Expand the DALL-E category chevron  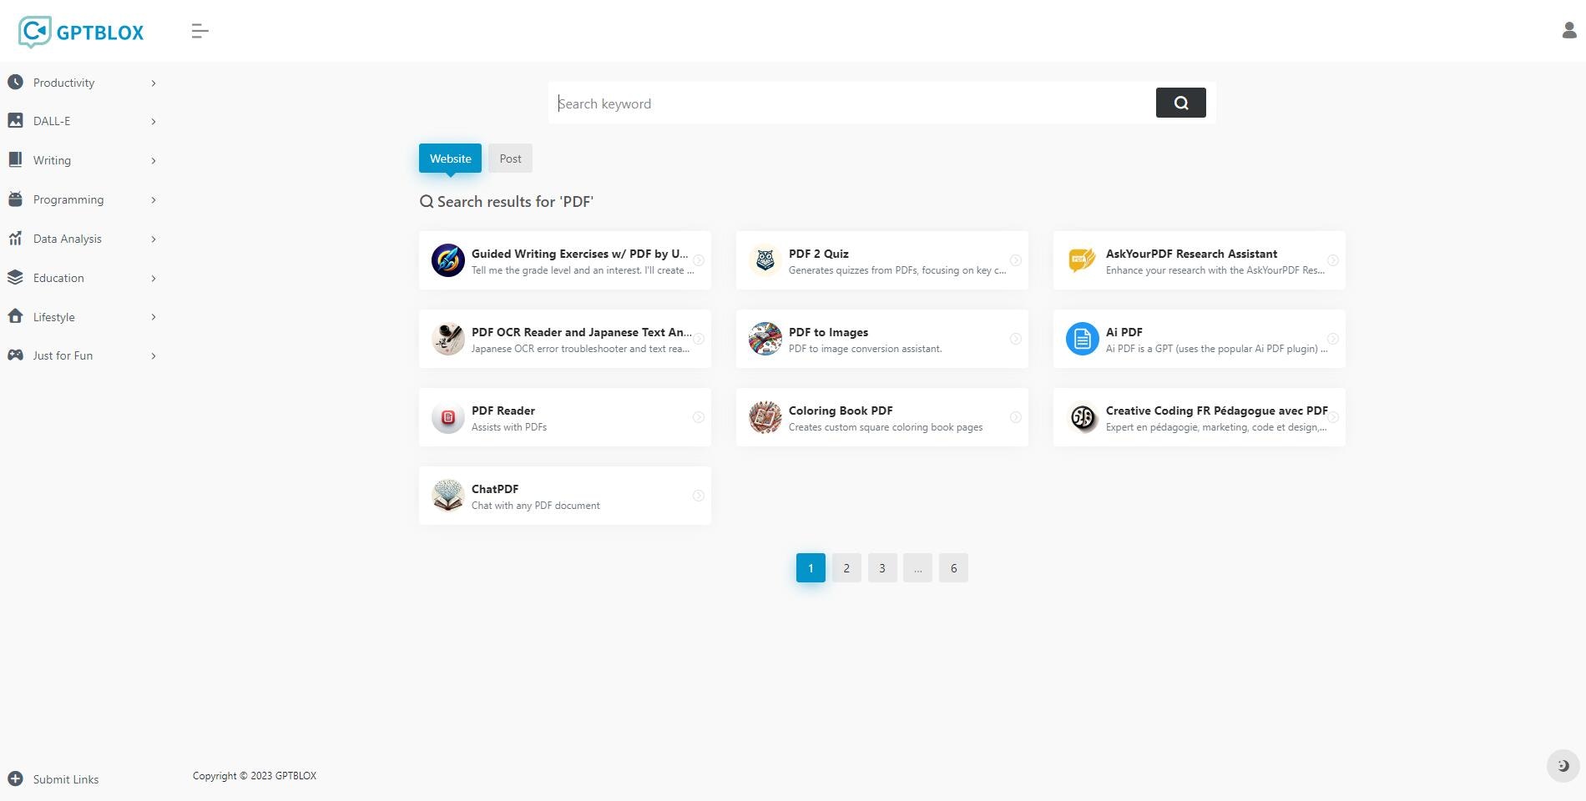point(154,121)
